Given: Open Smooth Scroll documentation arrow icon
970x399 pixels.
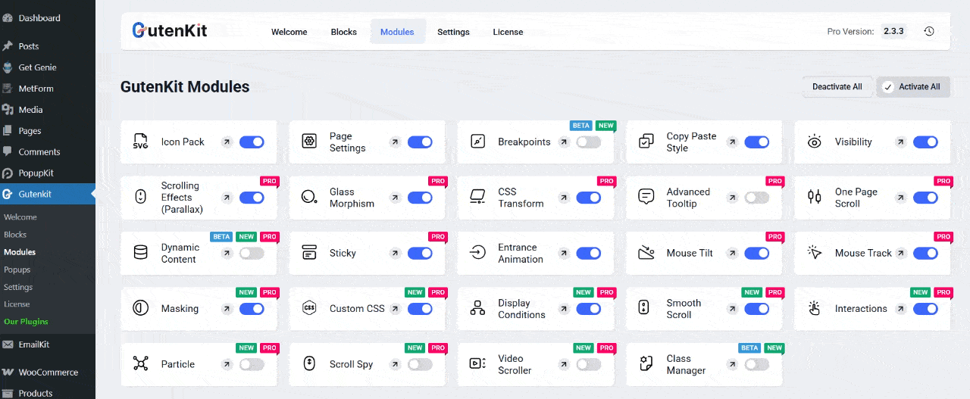Looking at the screenshot, I should point(732,309).
